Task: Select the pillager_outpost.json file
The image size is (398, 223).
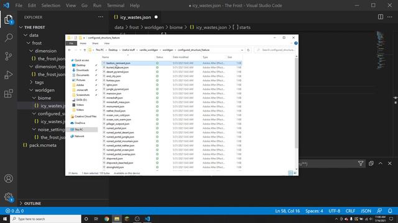Action: click(118, 124)
